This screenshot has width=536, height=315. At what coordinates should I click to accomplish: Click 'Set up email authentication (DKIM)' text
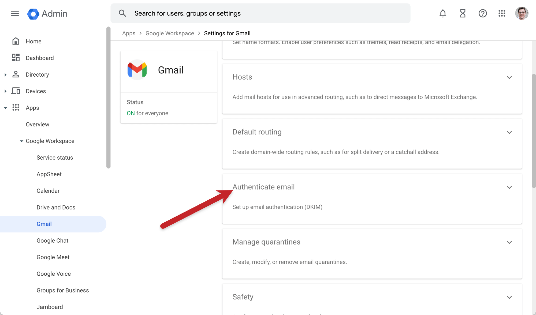point(277,207)
